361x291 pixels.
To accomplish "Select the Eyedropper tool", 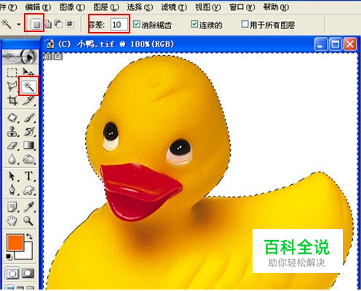I will click(x=29, y=207).
